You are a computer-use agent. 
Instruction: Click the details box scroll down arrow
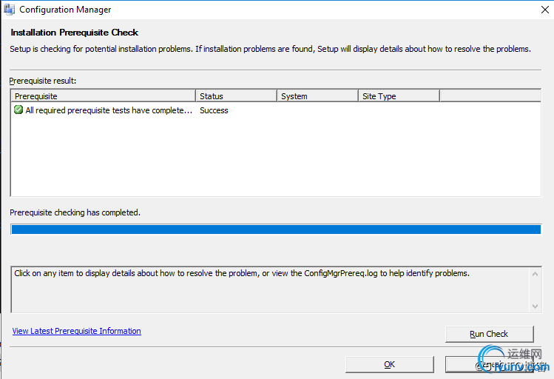(x=535, y=306)
